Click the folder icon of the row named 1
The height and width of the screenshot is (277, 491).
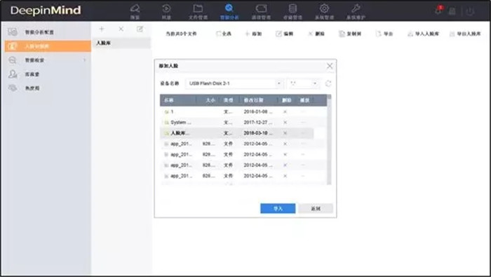[167, 112]
